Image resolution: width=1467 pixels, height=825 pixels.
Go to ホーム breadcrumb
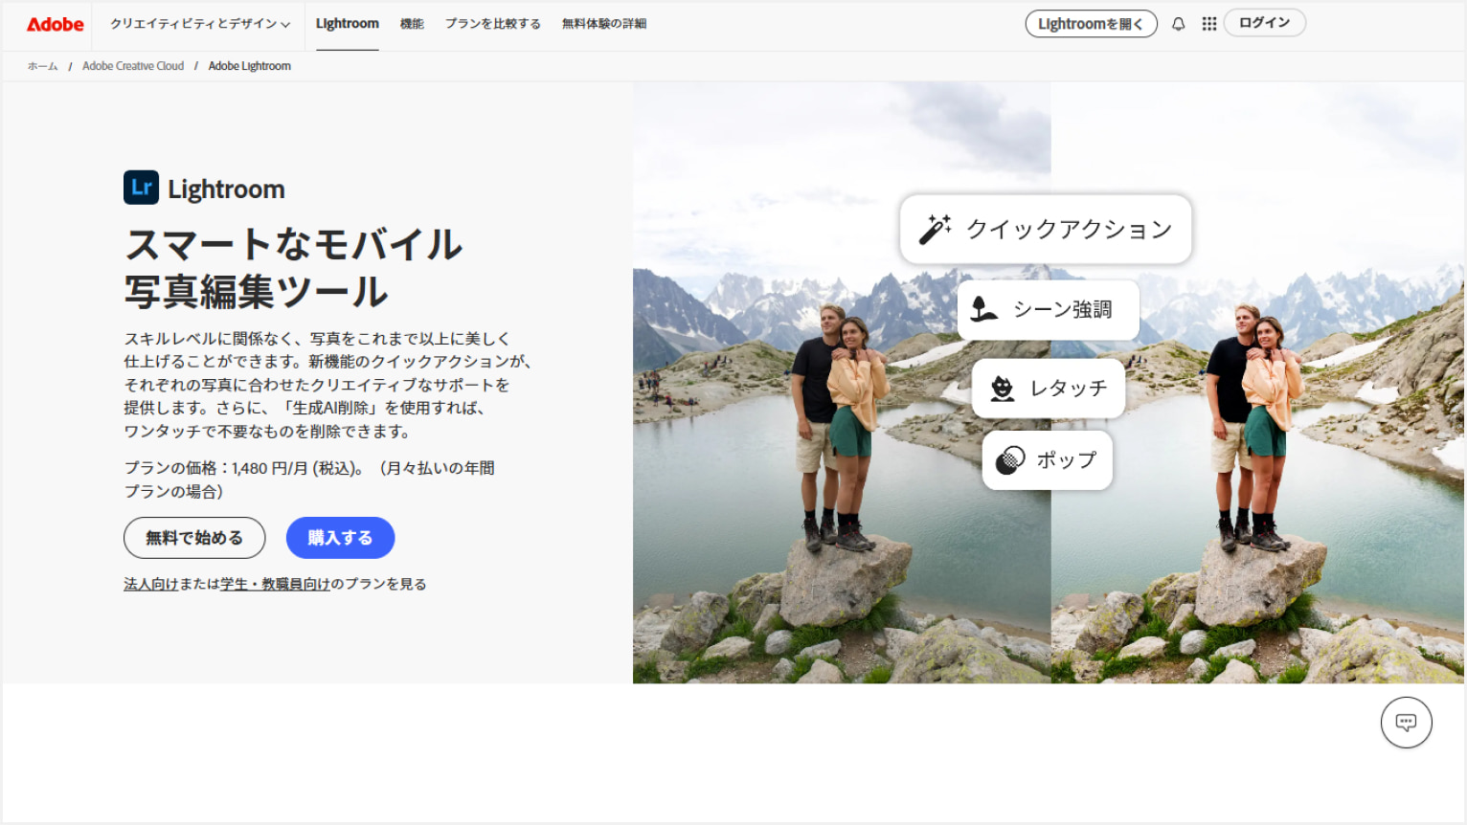42,66
